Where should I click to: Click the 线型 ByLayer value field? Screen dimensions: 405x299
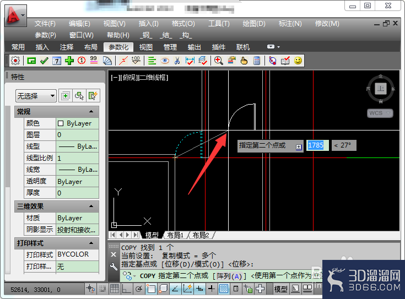(x=77, y=146)
